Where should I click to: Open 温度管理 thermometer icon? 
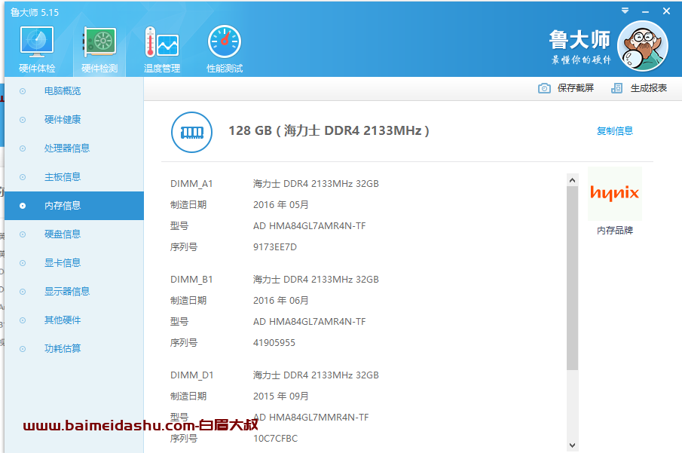162,41
